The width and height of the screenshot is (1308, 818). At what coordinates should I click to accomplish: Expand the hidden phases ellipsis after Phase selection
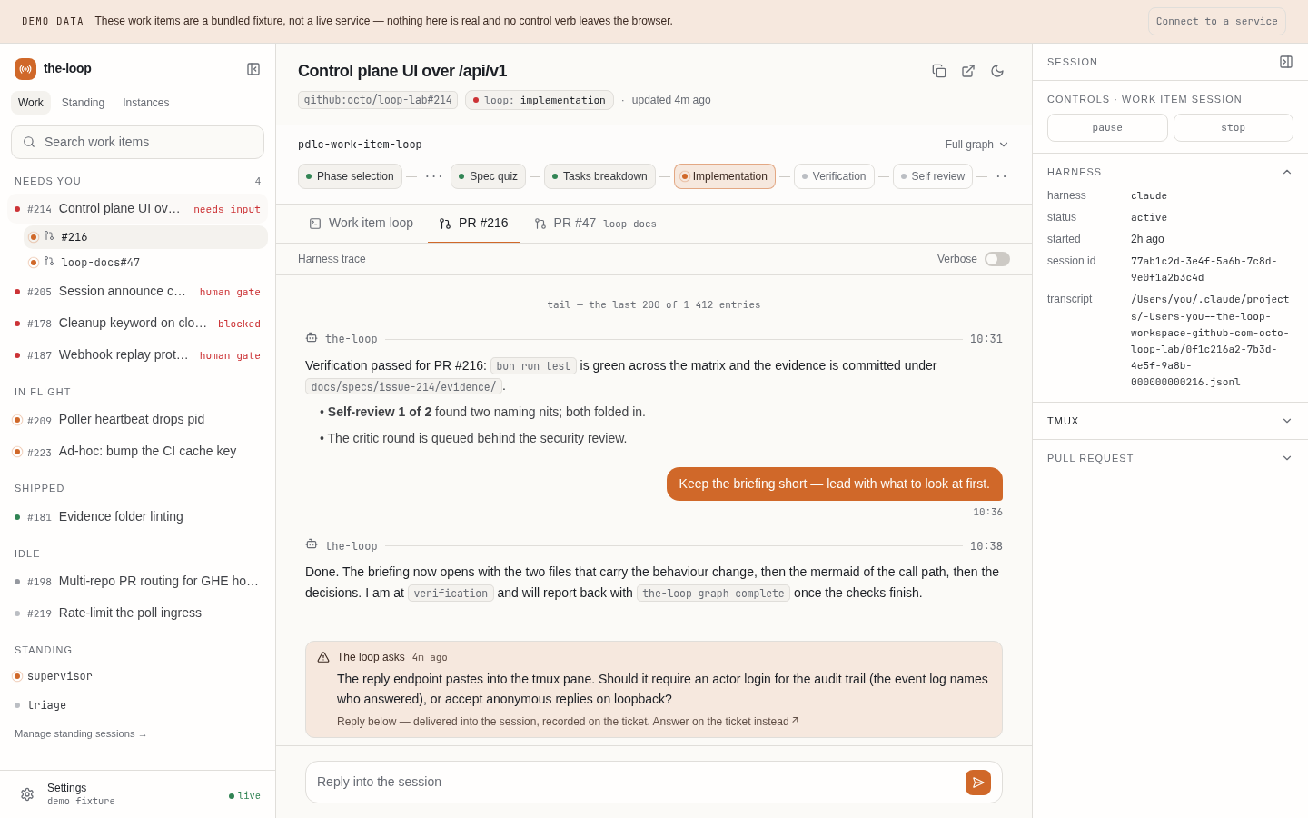point(434,176)
